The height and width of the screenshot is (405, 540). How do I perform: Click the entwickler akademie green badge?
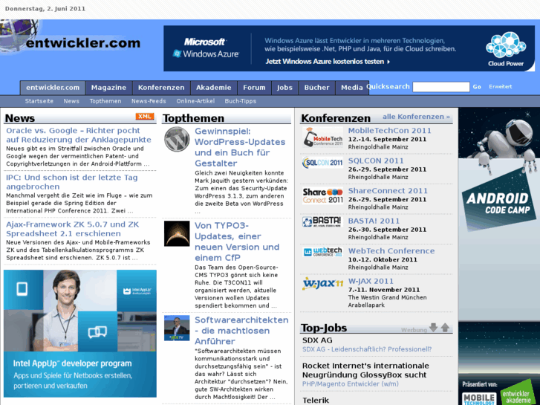point(518,393)
